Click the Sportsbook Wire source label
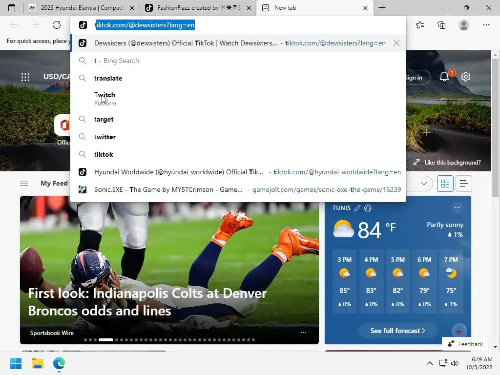The image size is (500, 375). (x=52, y=333)
